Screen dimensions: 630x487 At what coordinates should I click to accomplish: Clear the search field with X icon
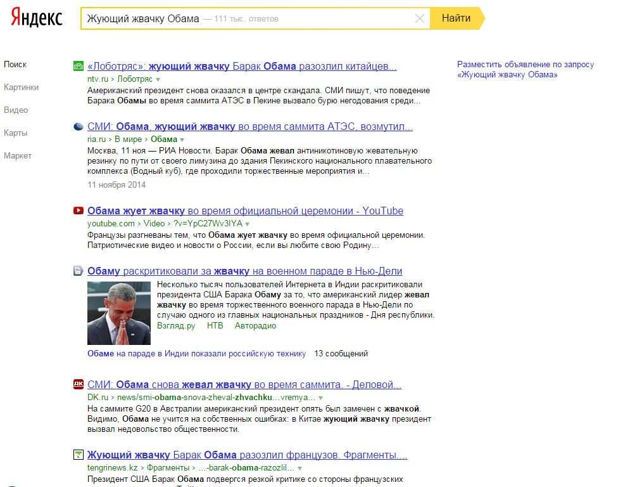[419, 18]
